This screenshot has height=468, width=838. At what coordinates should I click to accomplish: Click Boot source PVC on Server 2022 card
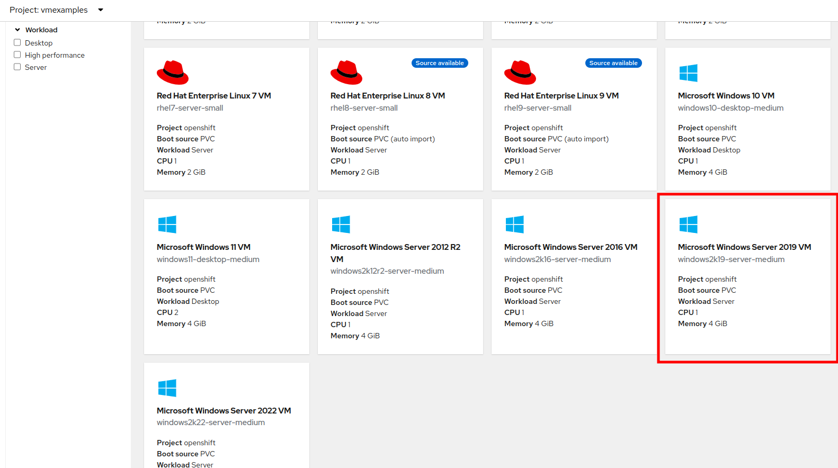tap(186, 454)
